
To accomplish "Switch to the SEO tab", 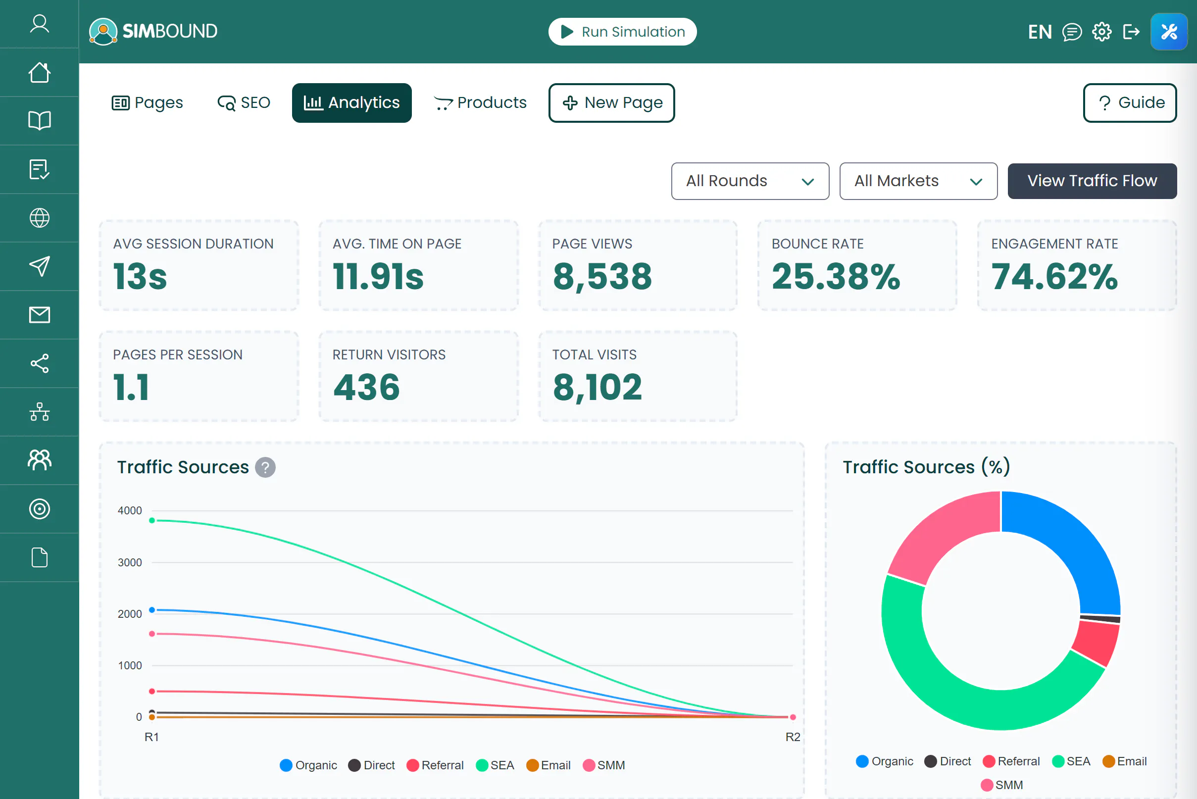I will (244, 103).
